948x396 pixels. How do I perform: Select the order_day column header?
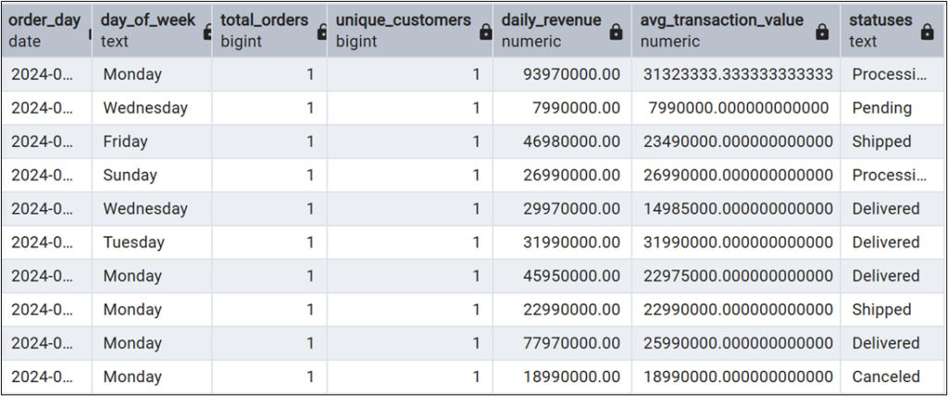click(44, 30)
